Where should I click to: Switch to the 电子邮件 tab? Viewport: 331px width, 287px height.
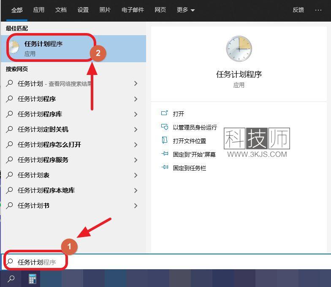point(133,10)
